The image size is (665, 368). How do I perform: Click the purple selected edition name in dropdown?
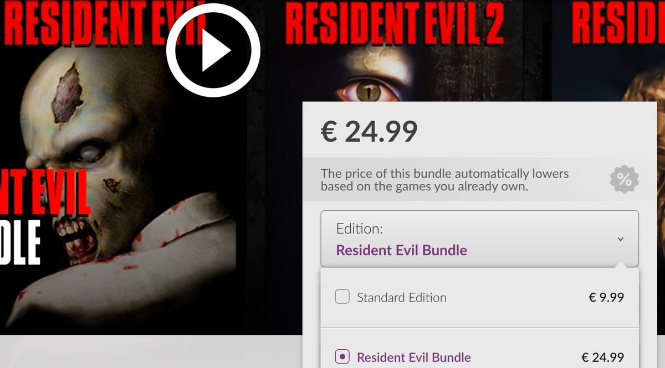pos(402,250)
